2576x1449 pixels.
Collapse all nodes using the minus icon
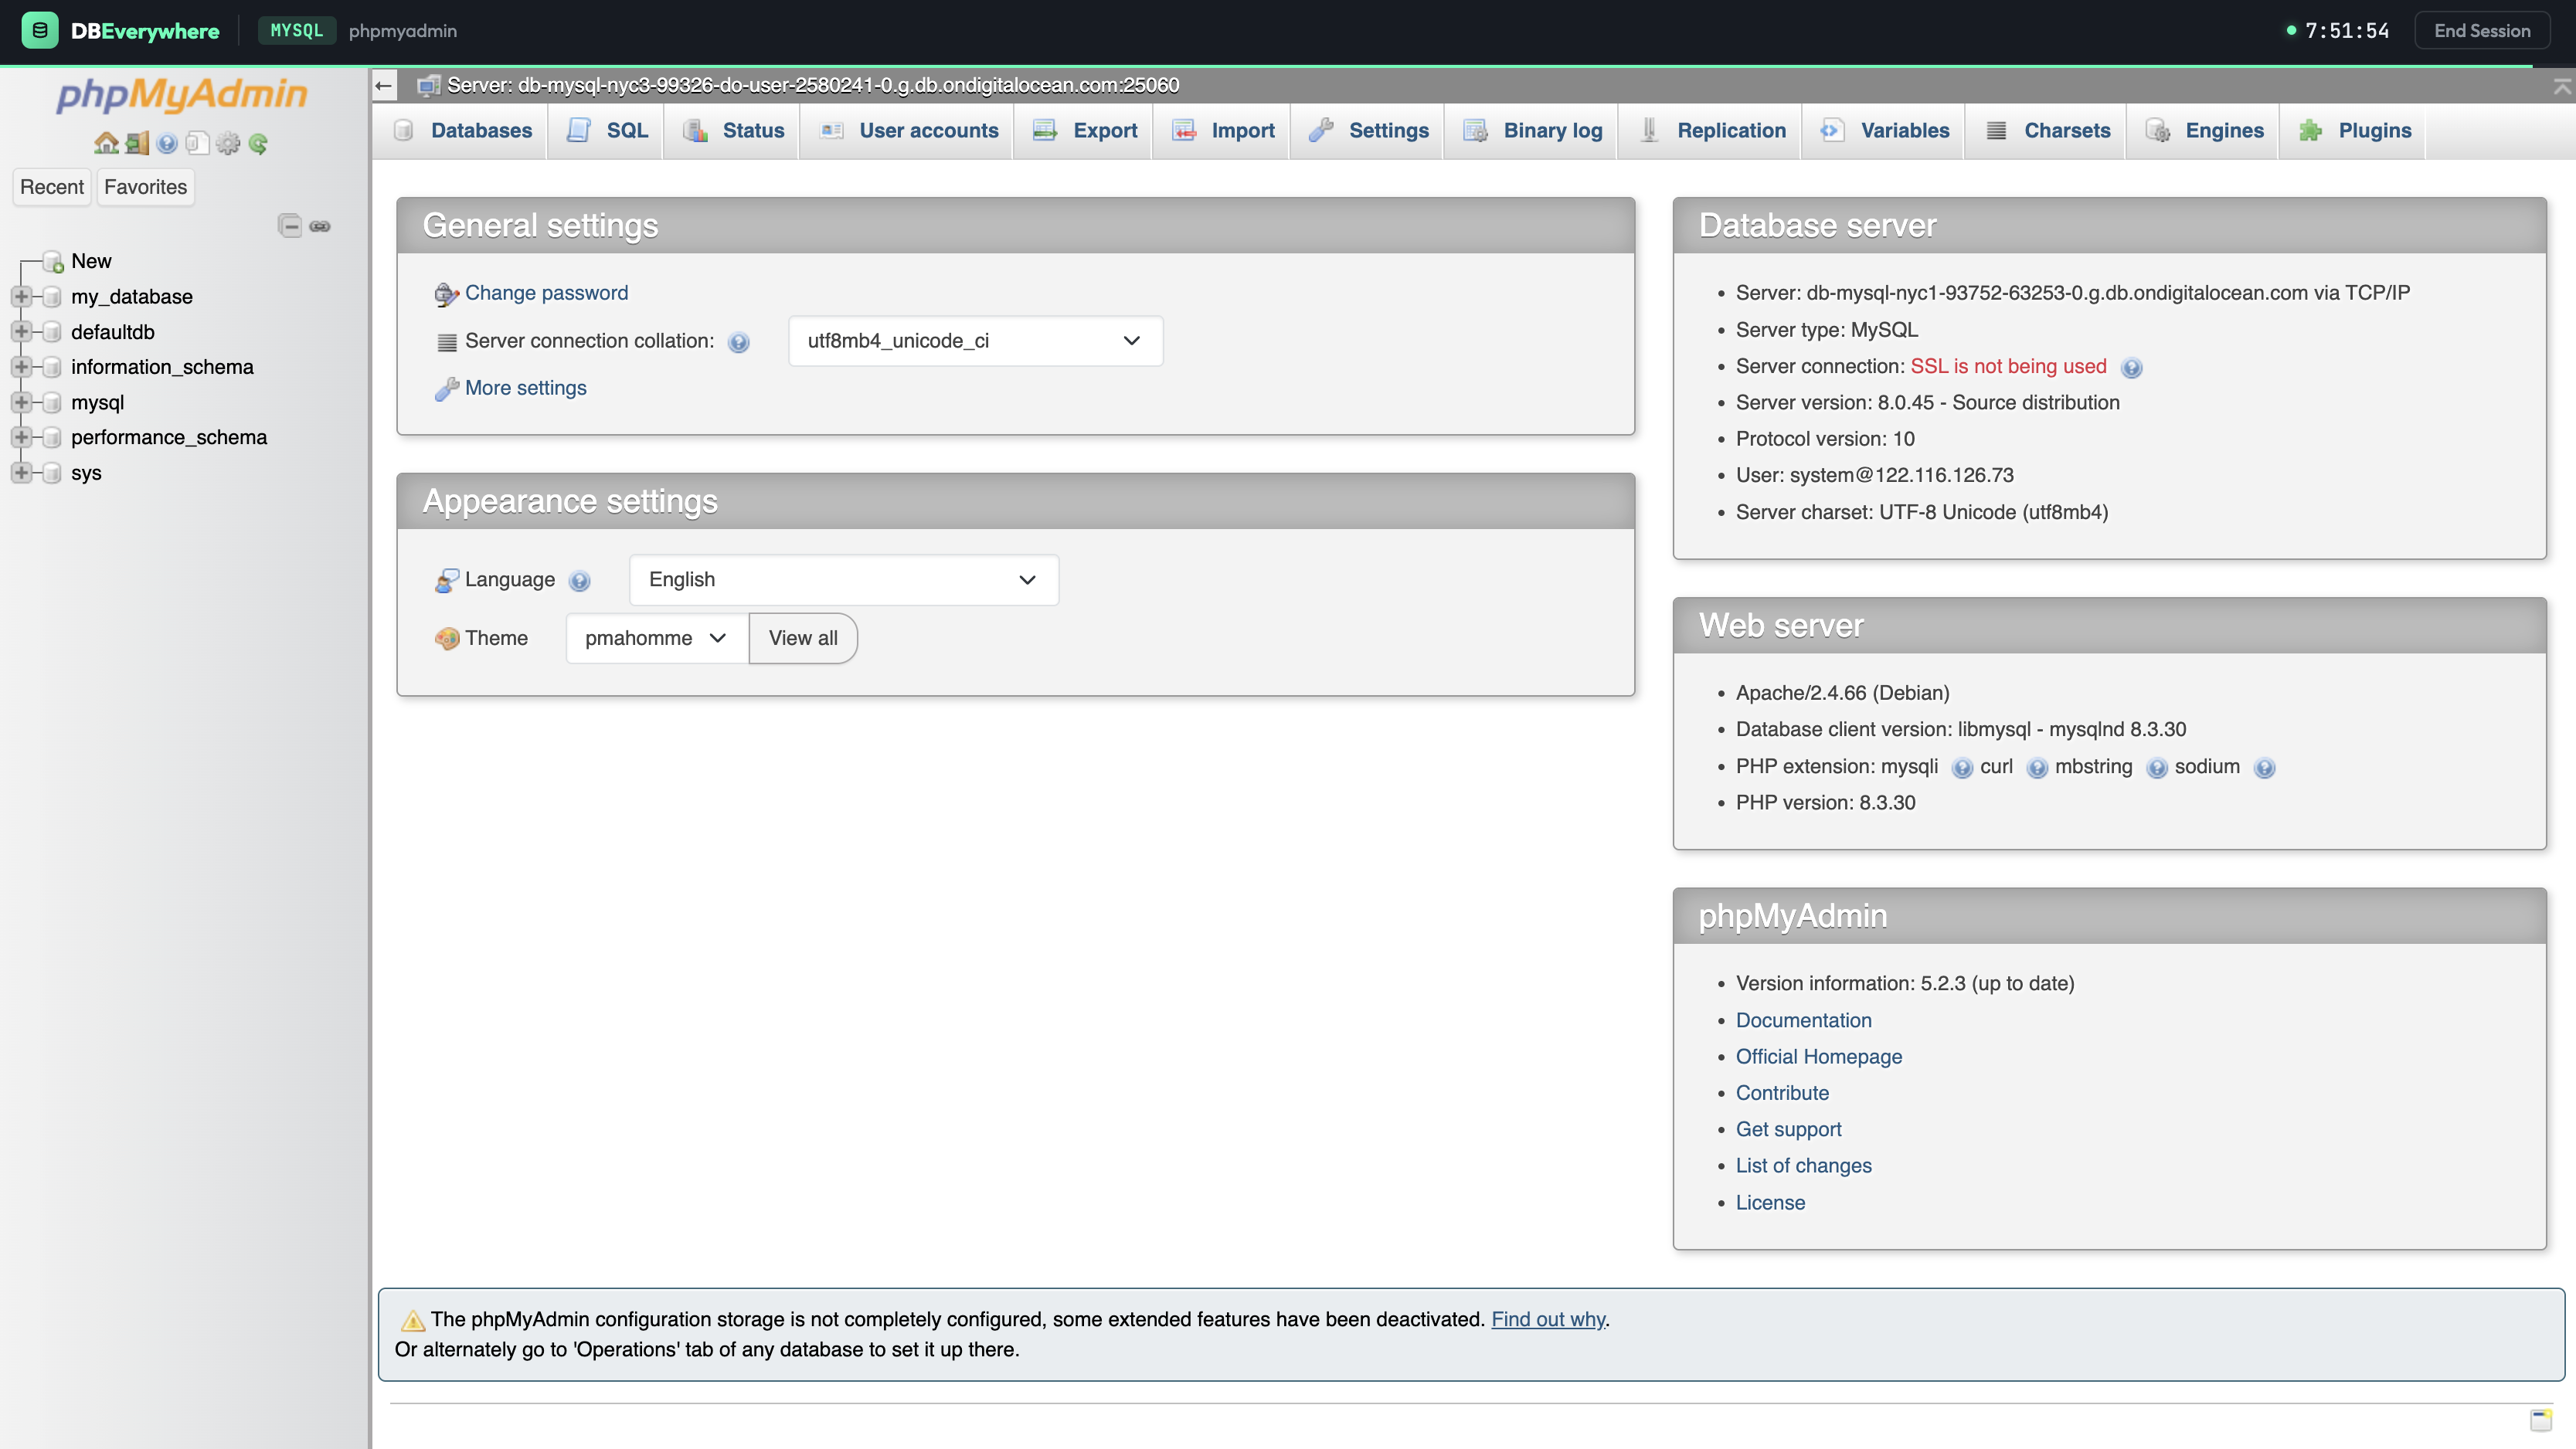coord(290,226)
